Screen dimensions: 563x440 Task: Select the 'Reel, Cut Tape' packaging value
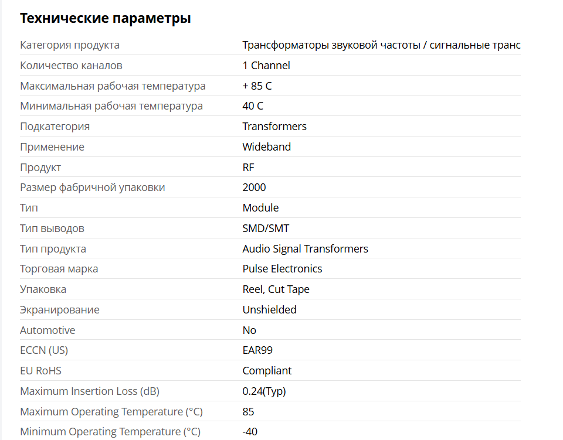pyautogui.click(x=276, y=289)
